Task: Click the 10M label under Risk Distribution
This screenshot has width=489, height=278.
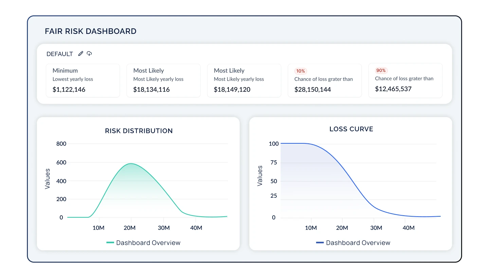Action: pos(98,228)
